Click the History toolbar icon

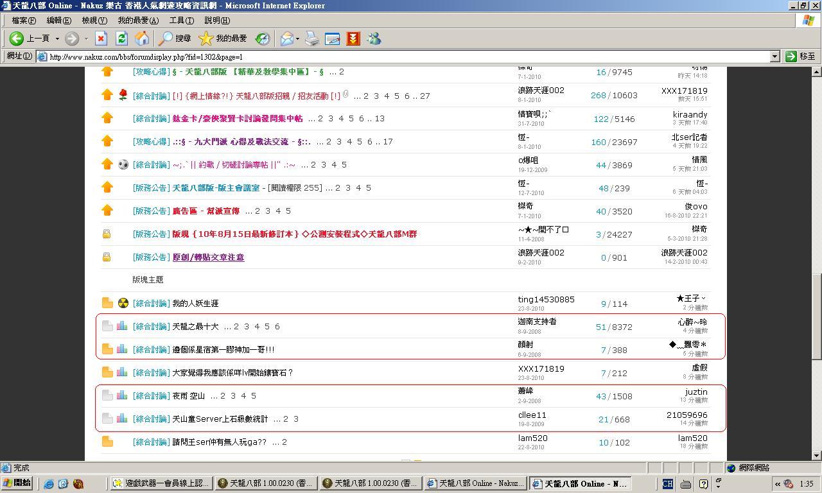(x=263, y=39)
